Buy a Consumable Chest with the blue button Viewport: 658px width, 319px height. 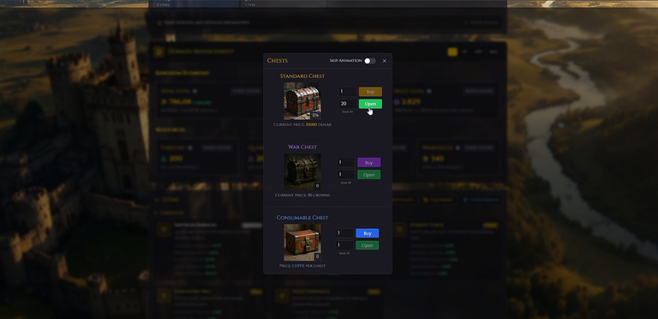368,233
